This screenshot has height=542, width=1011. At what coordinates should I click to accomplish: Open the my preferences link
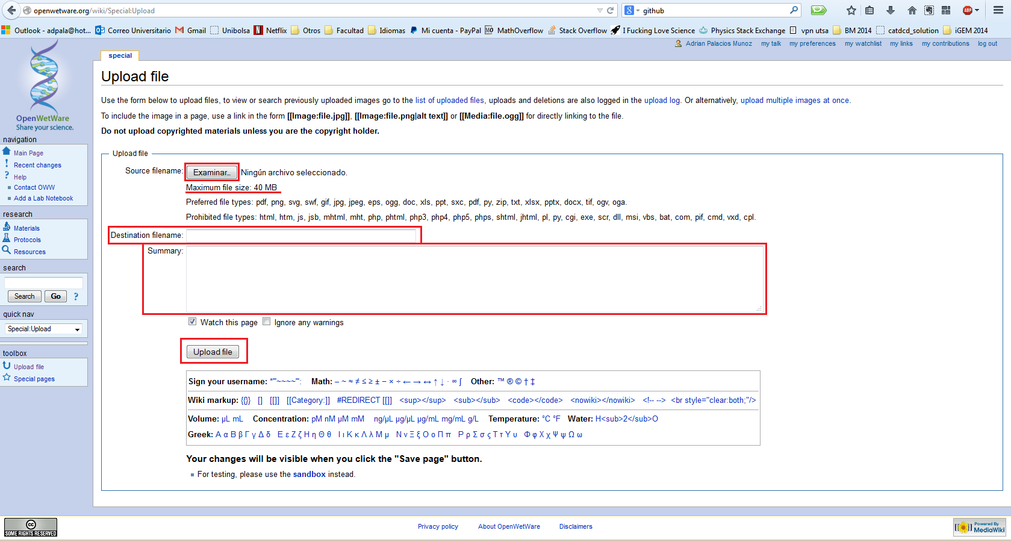[812, 43]
